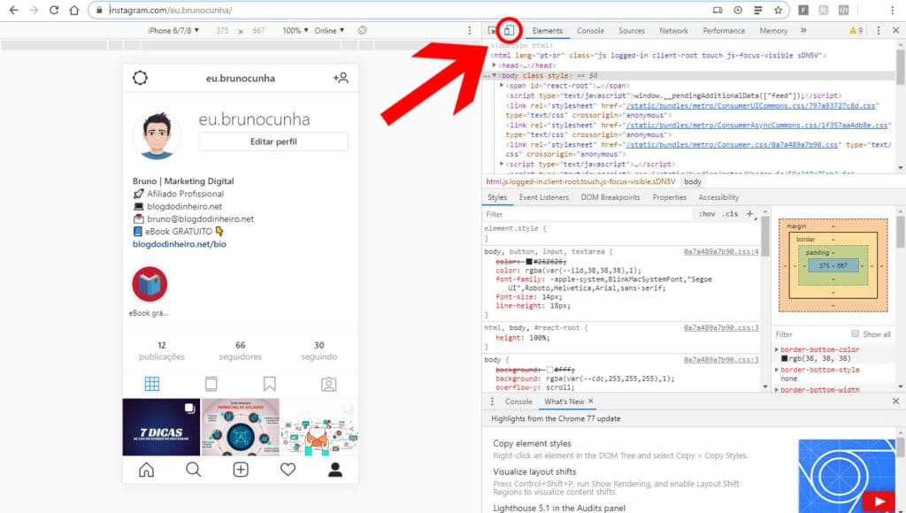Switch to the Performance tab
906x513 pixels.
[x=724, y=31]
